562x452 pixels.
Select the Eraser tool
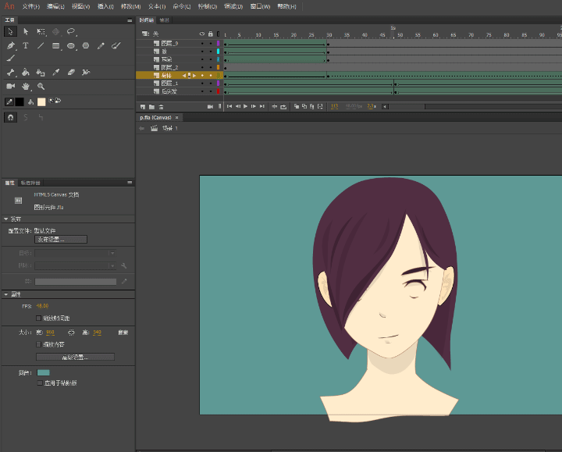point(71,73)
